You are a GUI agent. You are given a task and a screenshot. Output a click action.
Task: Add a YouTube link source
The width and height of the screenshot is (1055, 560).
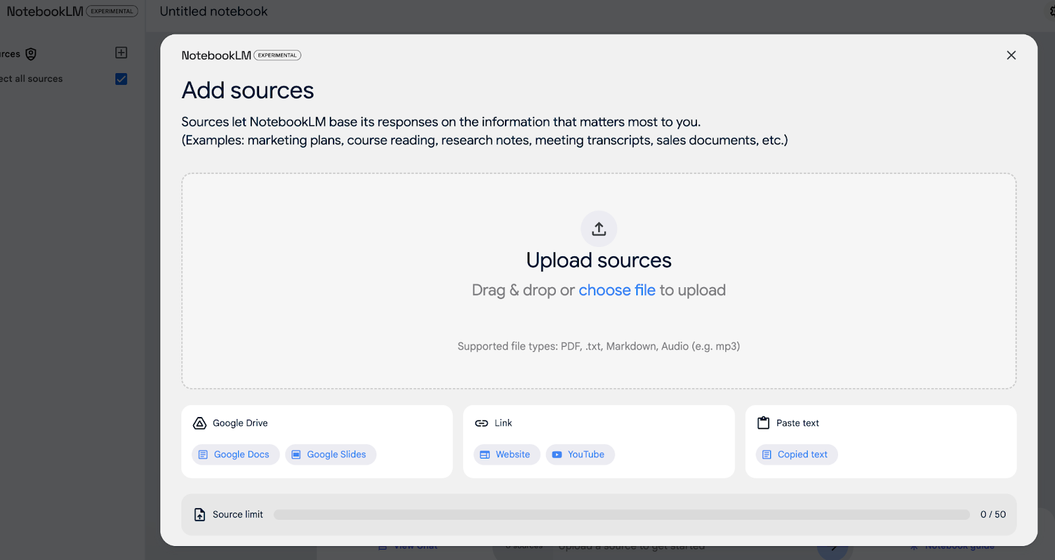tap(580, 455)
